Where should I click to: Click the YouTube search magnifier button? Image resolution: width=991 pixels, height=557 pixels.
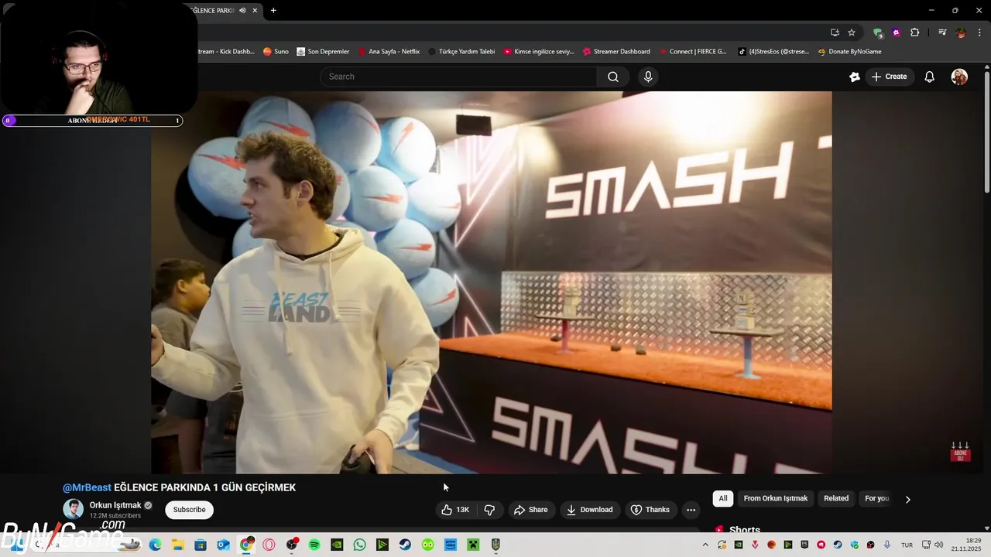click(x=613, y=77)
